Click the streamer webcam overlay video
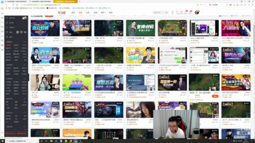Screen dimensions: 255x143 click(176, 124)
